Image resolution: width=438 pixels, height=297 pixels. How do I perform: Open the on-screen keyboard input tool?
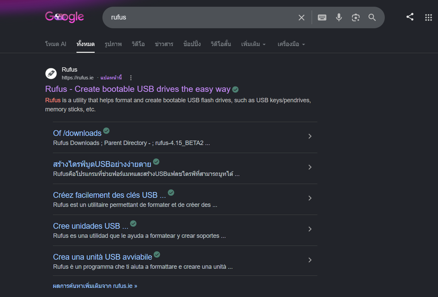point(322,17)
